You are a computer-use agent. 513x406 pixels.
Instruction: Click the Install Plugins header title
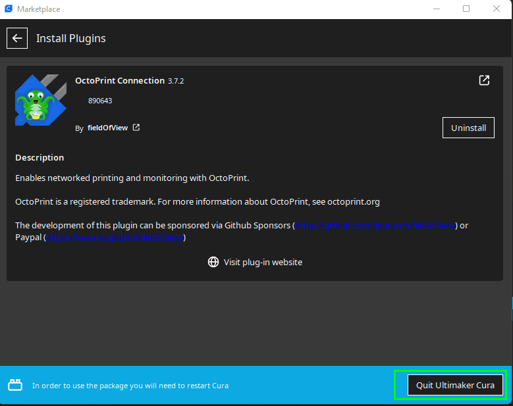[x=71, y=38]
